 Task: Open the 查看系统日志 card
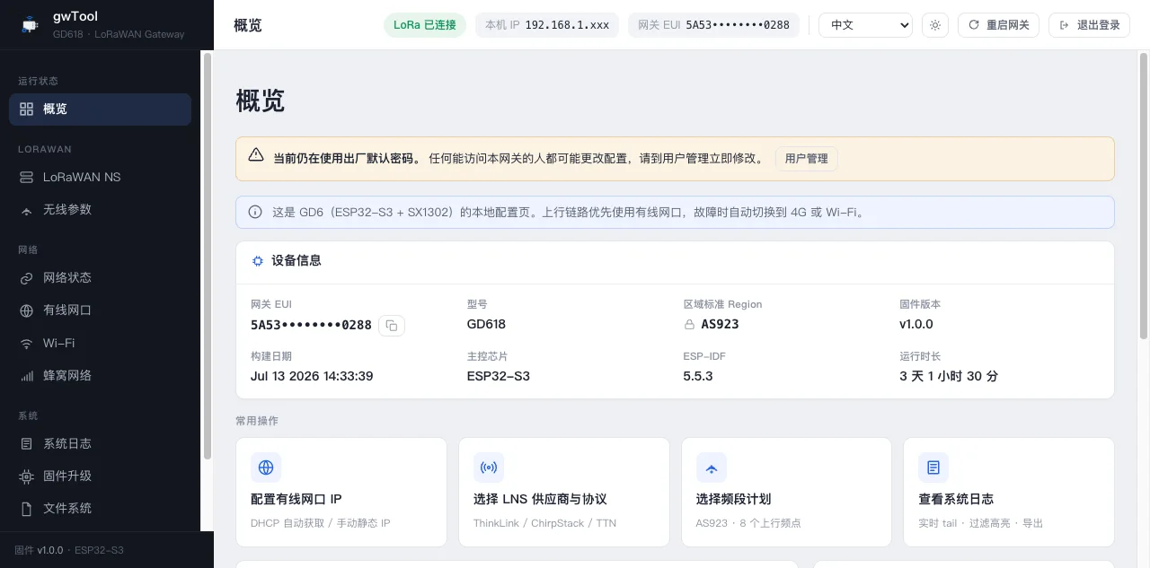coord(1009,492)
